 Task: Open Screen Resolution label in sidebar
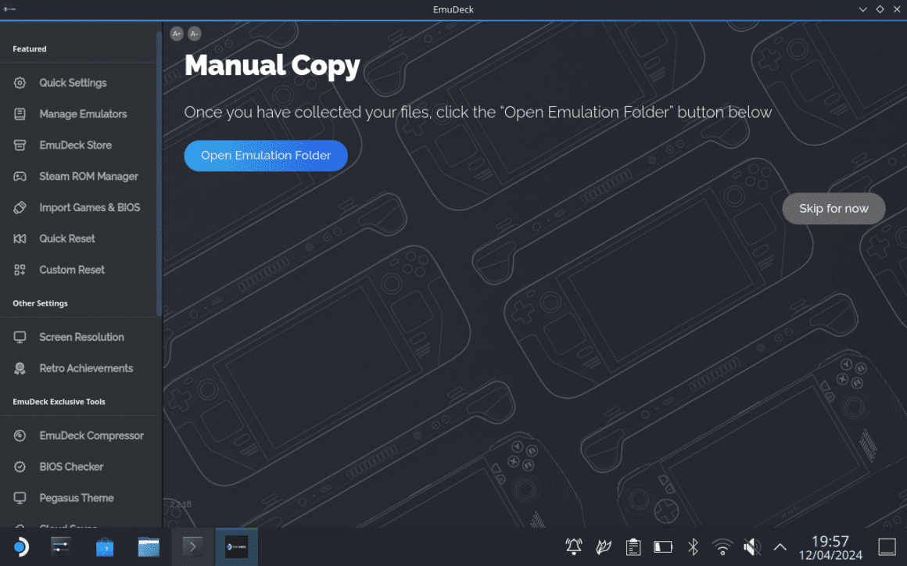click(x=81, y=337)
